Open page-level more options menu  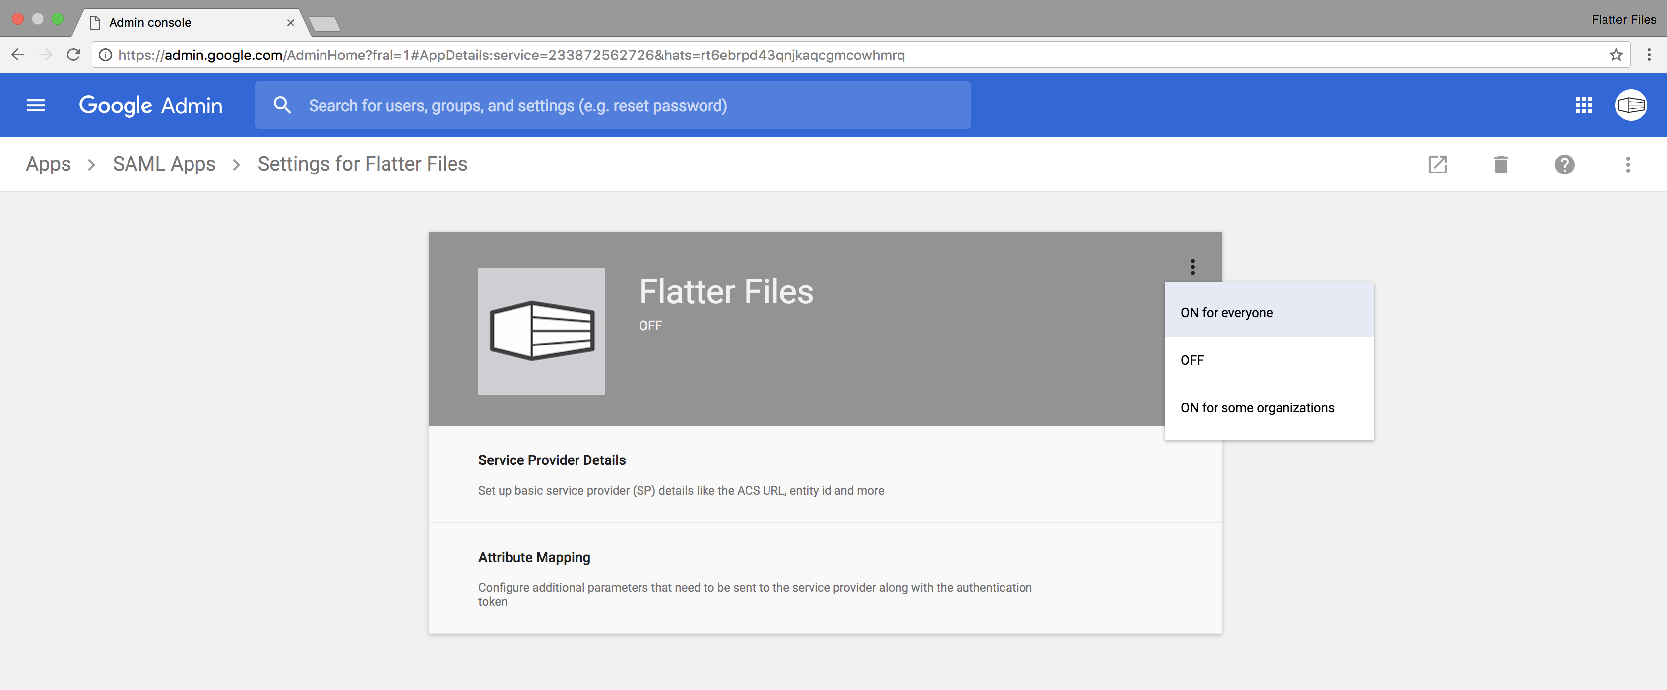point(1627,164)
